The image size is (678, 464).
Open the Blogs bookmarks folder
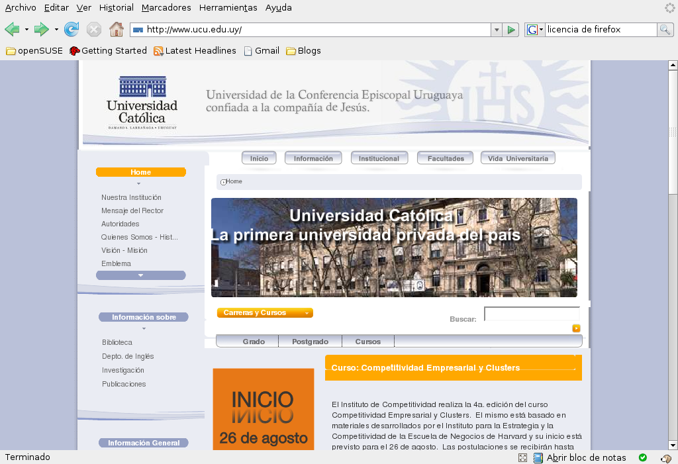[303, 50]
